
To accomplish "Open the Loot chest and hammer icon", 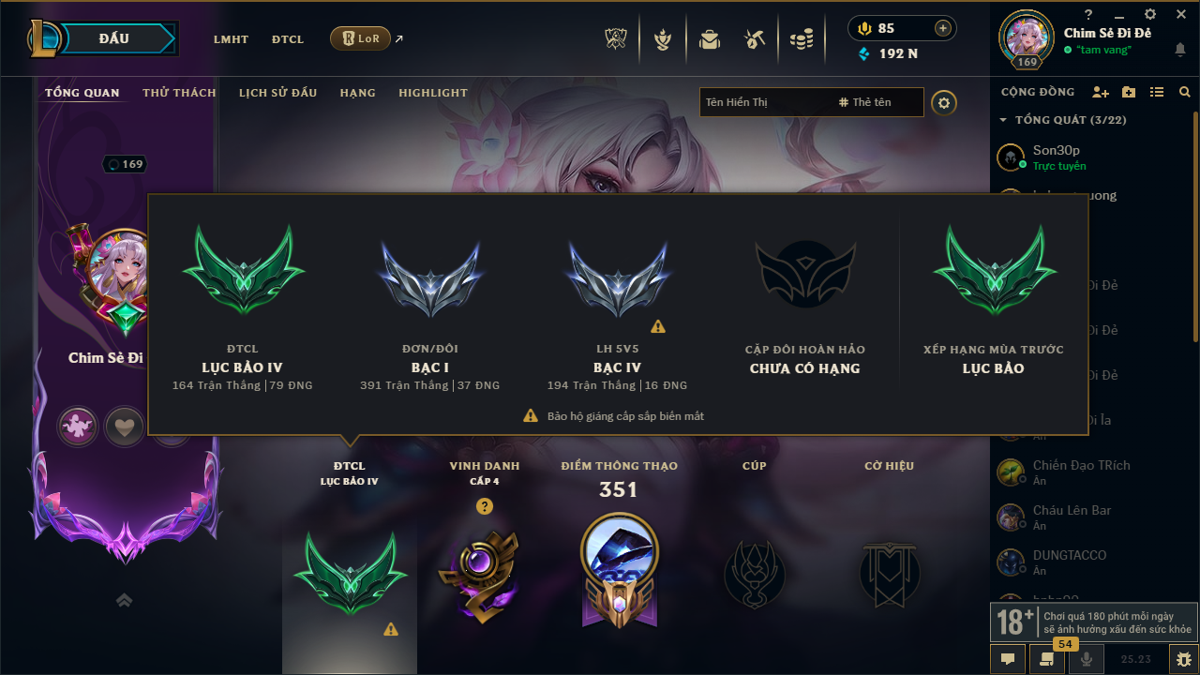I will point(755,39).
